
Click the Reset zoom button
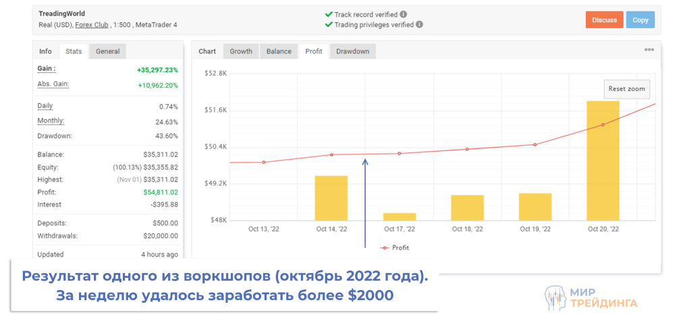tap(626, 89)
